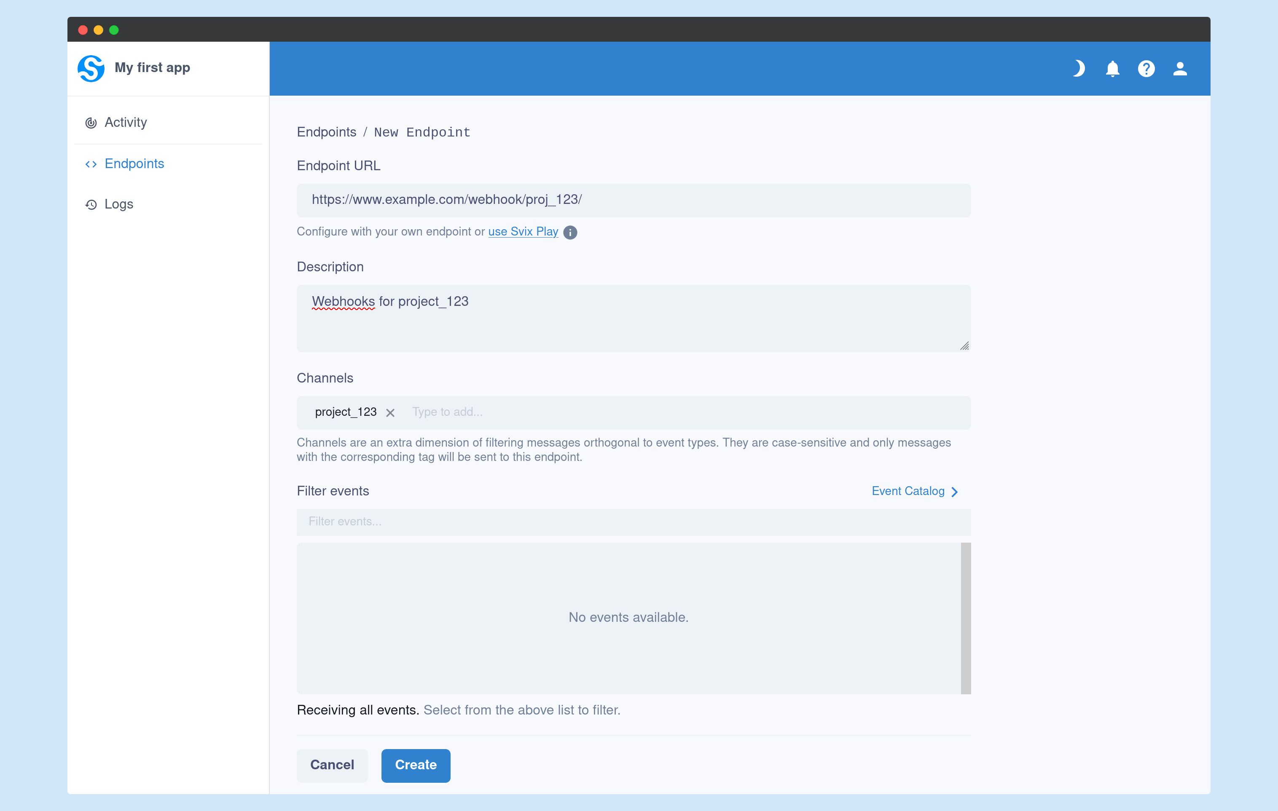Open the Event Catalog expander

pyautogui.click(x=915, y=491)
